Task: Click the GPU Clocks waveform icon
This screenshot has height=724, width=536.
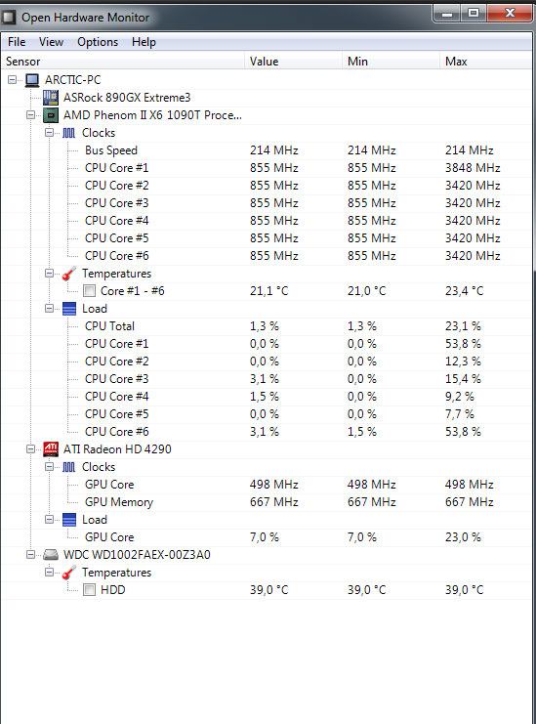Action: pos(69,467)
